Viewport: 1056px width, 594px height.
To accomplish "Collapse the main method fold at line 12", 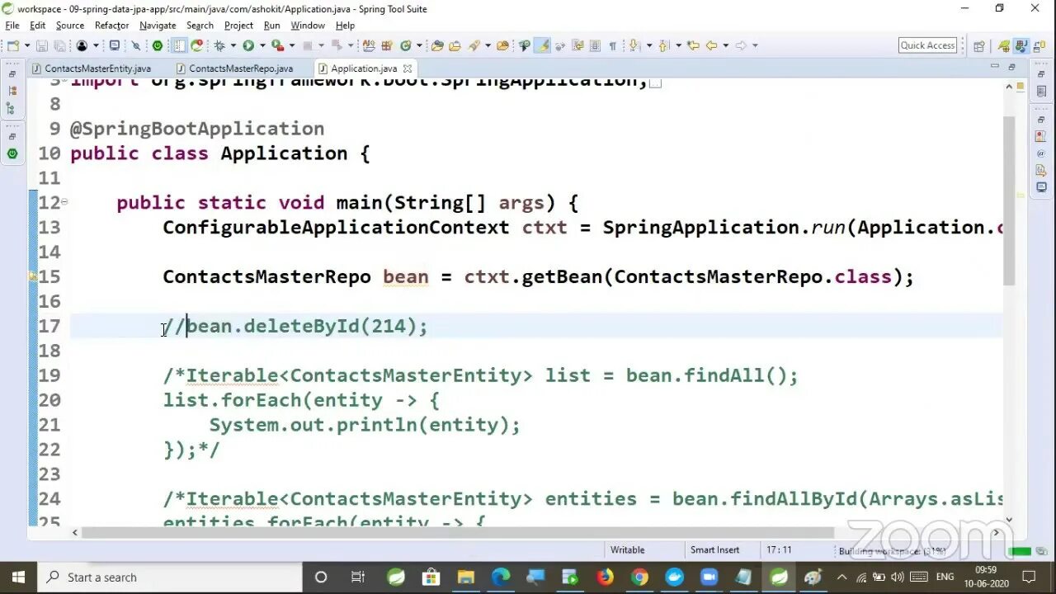I will [64, 200].
